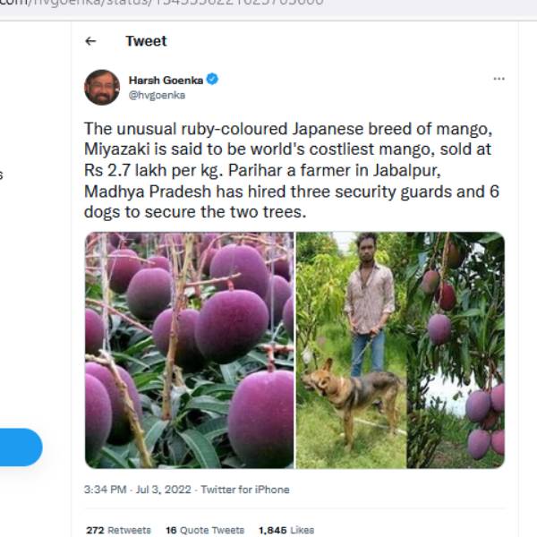Image resolution: width=537 pixels, height=537 pixels.
Task: View the 272 Retweets list
Action: 118,530
